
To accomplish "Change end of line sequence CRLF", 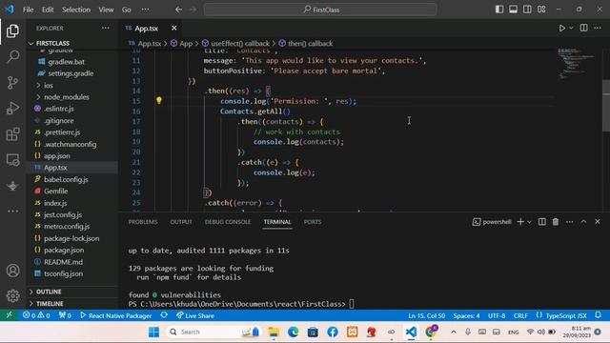I will pos(520,315).
